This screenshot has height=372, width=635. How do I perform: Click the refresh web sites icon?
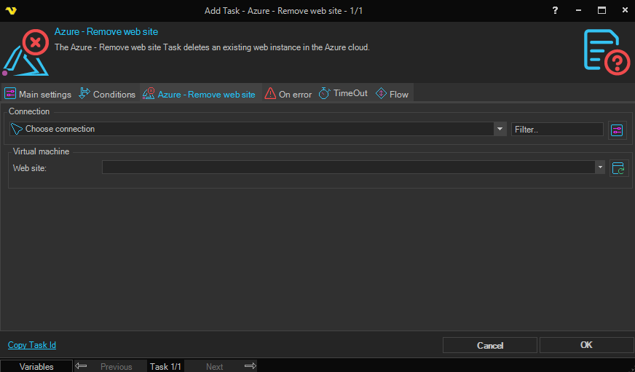[x=619, y=168]
